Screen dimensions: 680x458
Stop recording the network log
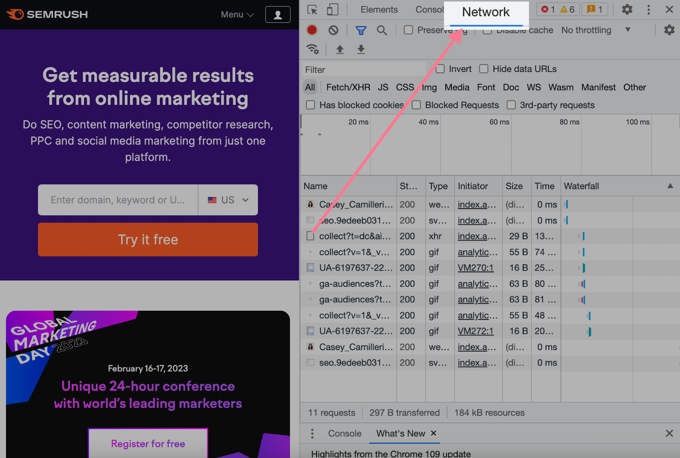(x=312, y=30)
